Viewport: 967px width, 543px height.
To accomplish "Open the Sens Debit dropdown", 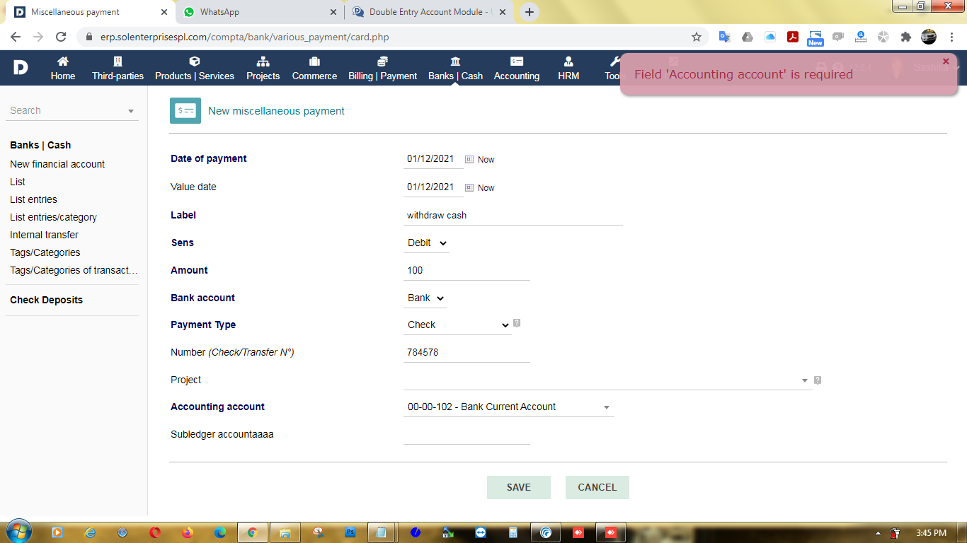I will pyautogui.click(x=426, y=243).
